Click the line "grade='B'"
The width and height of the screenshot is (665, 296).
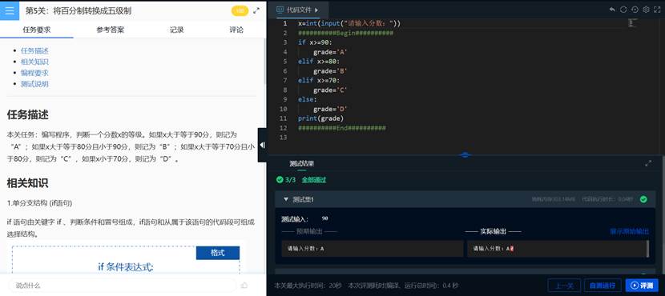(331, 71)
